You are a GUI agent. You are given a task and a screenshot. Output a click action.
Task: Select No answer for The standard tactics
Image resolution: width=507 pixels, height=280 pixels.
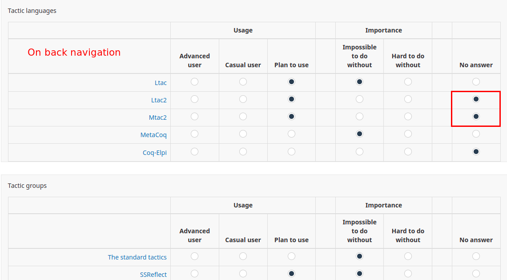476,256
